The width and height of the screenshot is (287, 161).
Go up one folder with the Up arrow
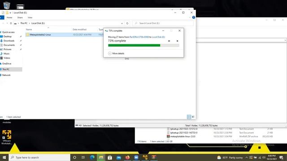click(x=11, y=23)
